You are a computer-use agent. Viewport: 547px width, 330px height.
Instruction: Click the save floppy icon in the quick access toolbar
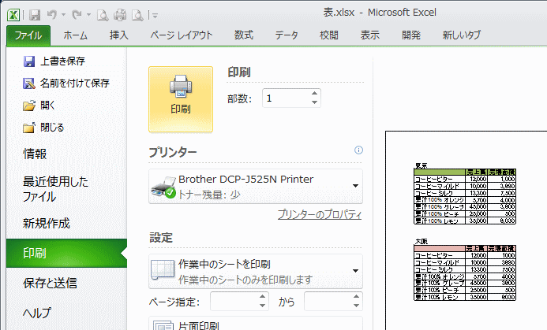35,15
